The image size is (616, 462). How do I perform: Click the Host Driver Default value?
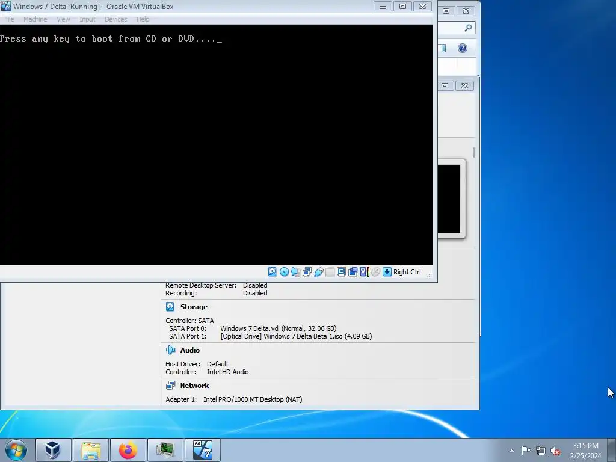pyautogui.click(x=218, y=364)
